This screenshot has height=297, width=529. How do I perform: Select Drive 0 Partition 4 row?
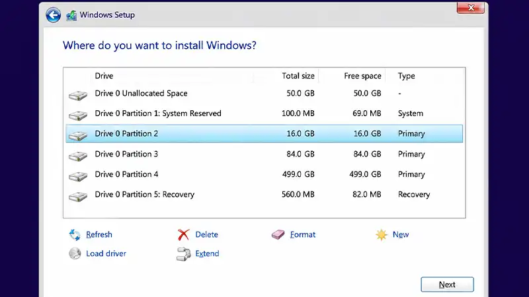coord(264,174)
